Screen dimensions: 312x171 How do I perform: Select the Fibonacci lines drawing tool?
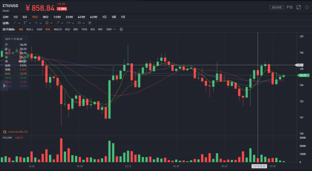[x=47, y=23]
